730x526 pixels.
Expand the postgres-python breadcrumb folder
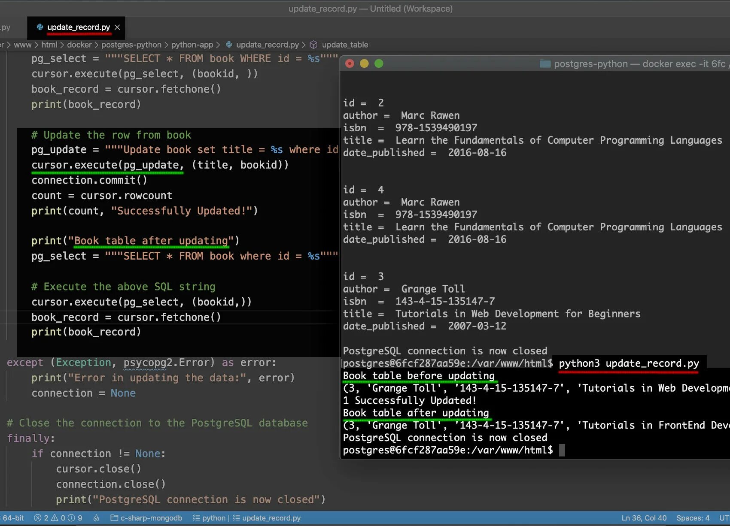pos(131,45)
